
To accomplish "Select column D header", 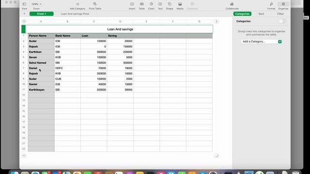I will click(x=120, y=21).
